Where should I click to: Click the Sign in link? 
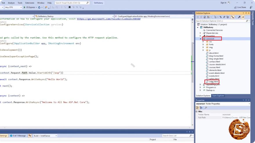click(x=223, y=3)
